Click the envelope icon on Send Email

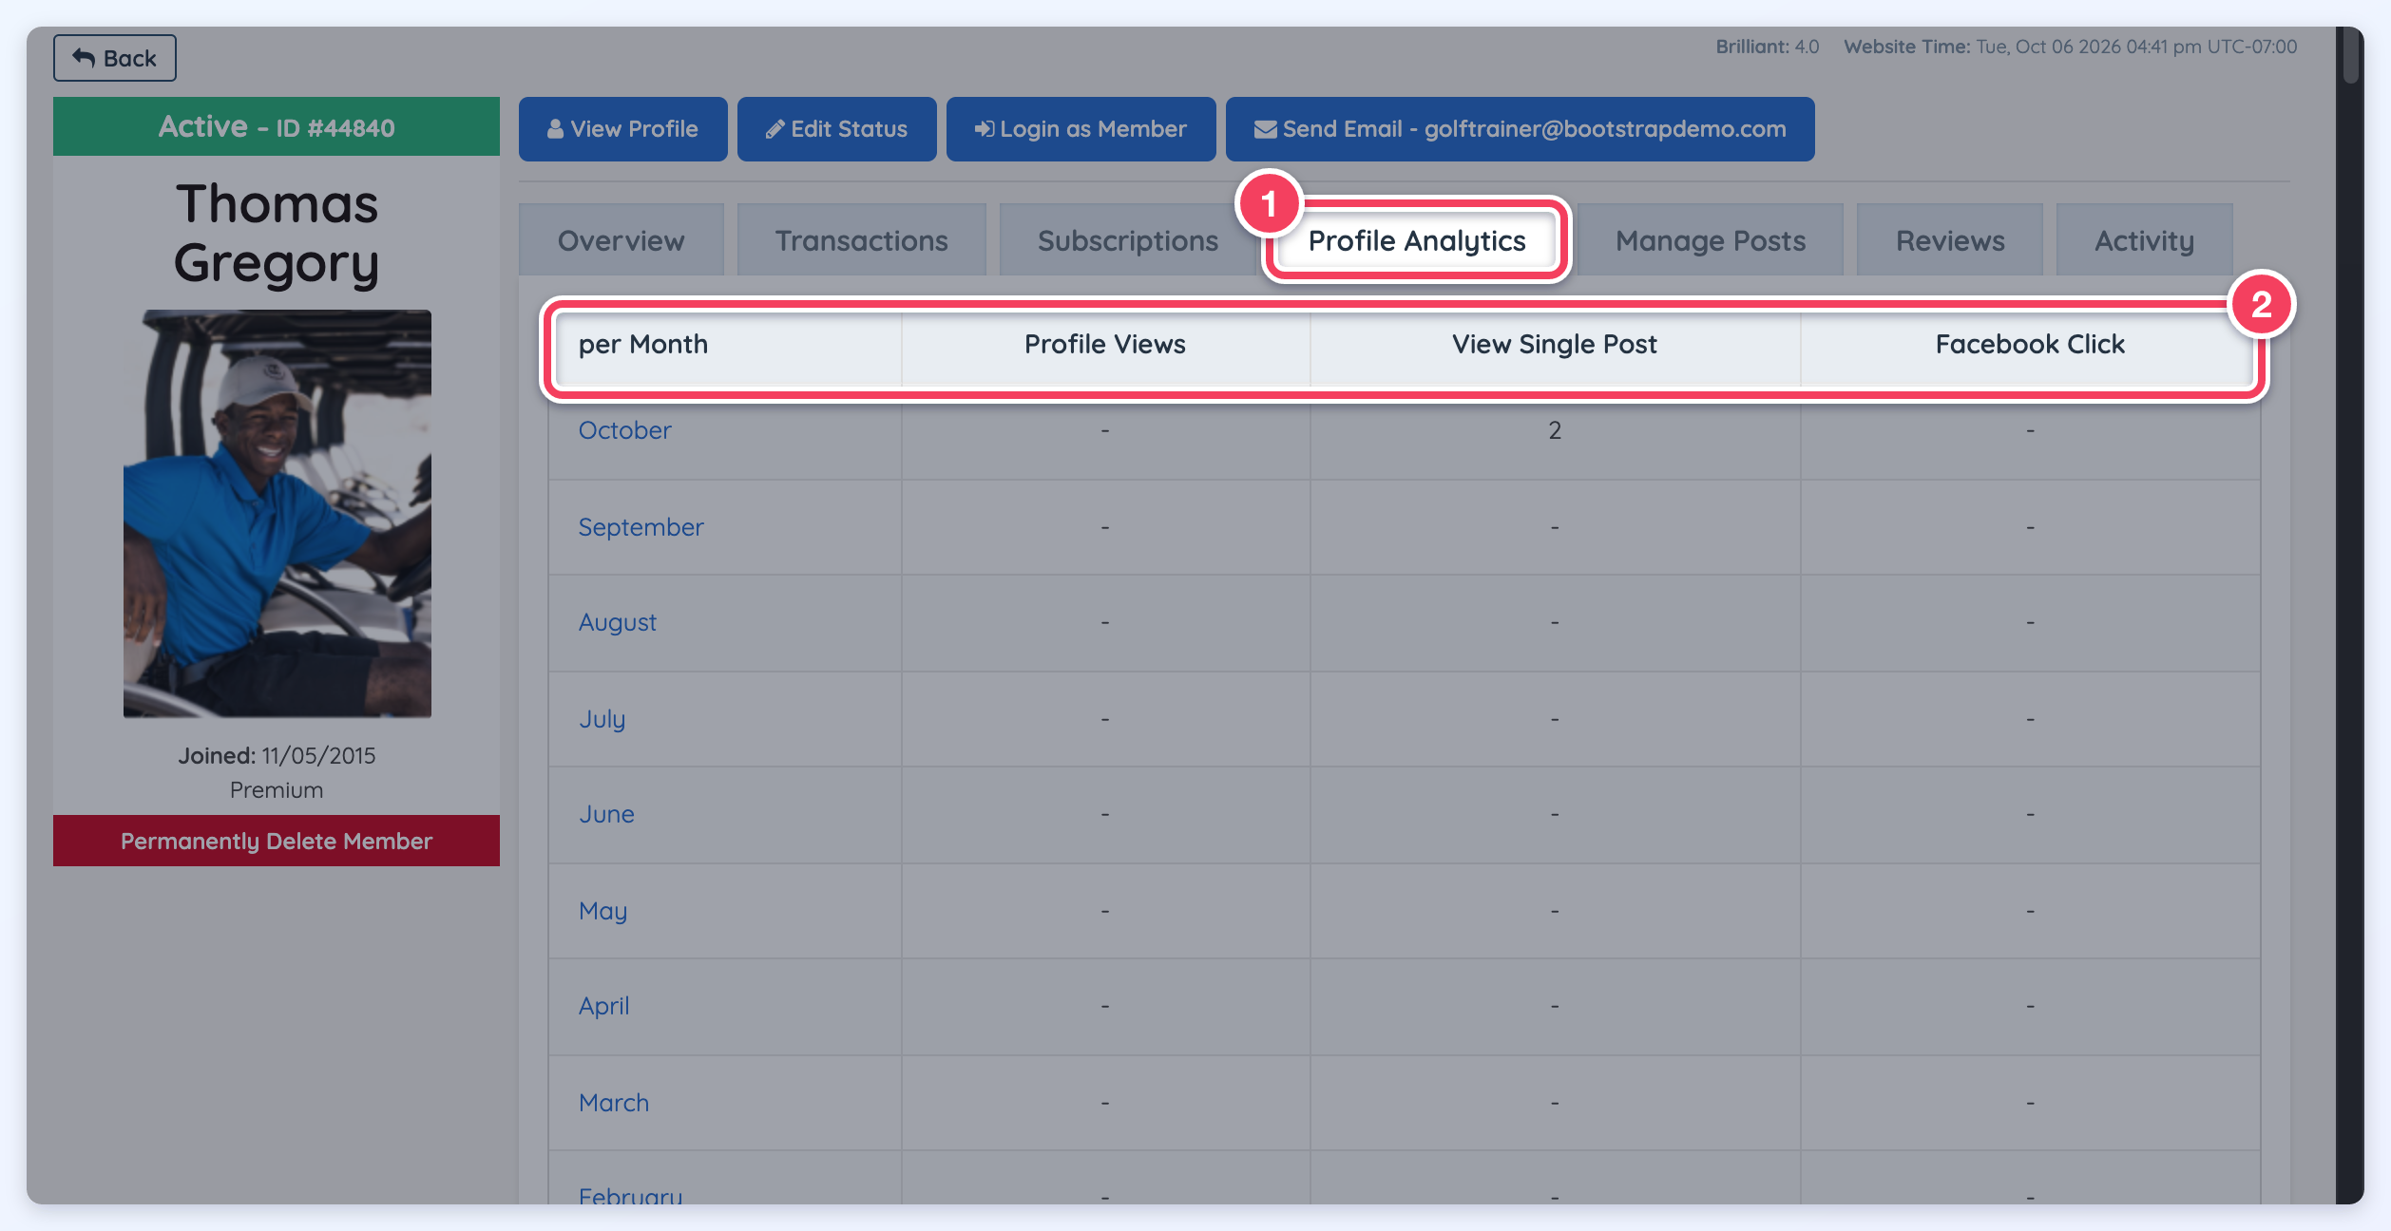pyautogui.click(x=1265, y=129)
